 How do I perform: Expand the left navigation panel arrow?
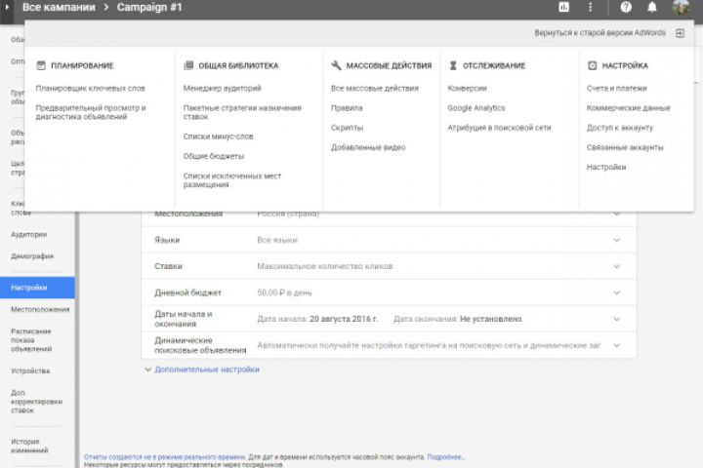(x=7, y=7)
